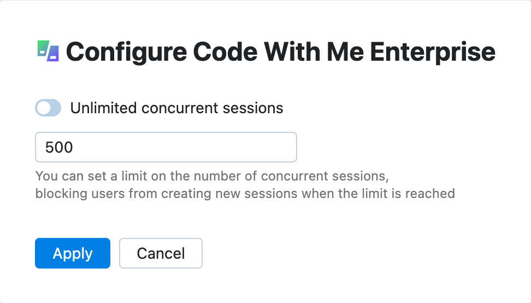The image size is (531, 303).
Task: Click the Code With Me logo icon
Action: tap(48, 51)
